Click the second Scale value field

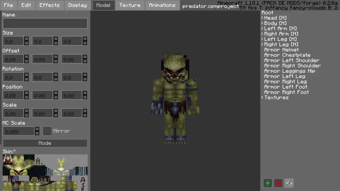click(x=42, y=114)
